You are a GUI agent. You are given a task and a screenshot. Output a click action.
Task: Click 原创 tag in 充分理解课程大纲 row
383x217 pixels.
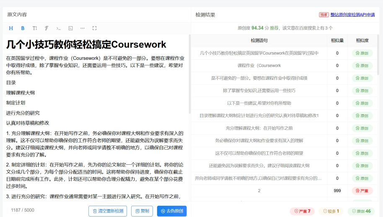point(362,128)
